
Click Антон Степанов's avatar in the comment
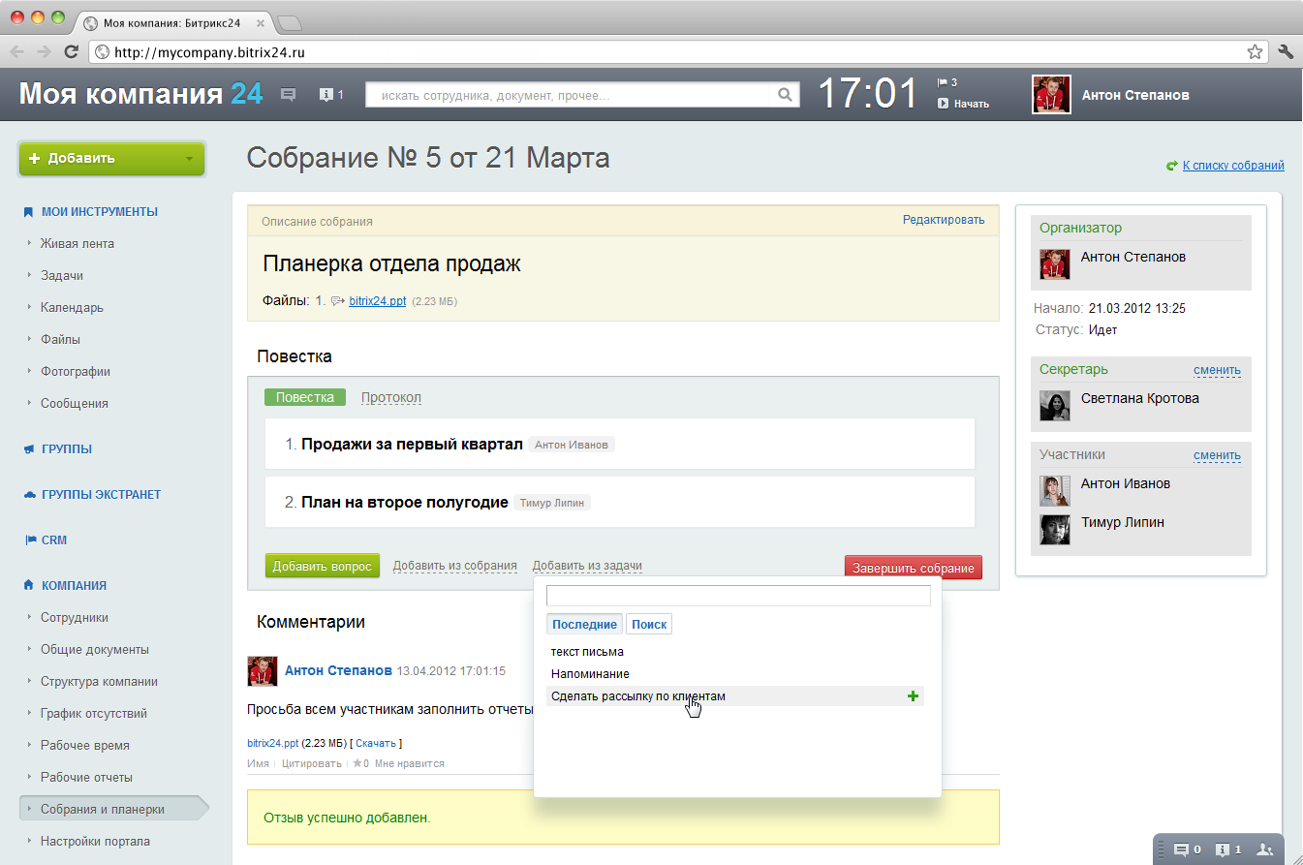tap(263, 670)
